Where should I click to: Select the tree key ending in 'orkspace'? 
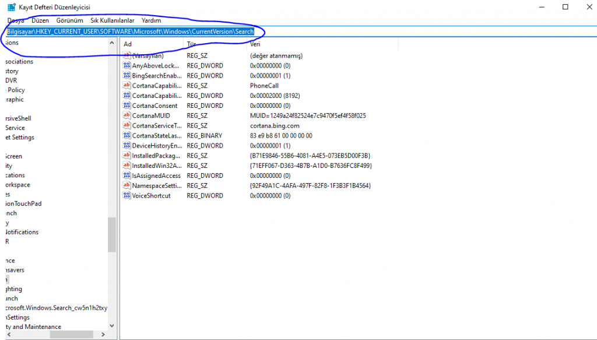click(x=18, y=185)
